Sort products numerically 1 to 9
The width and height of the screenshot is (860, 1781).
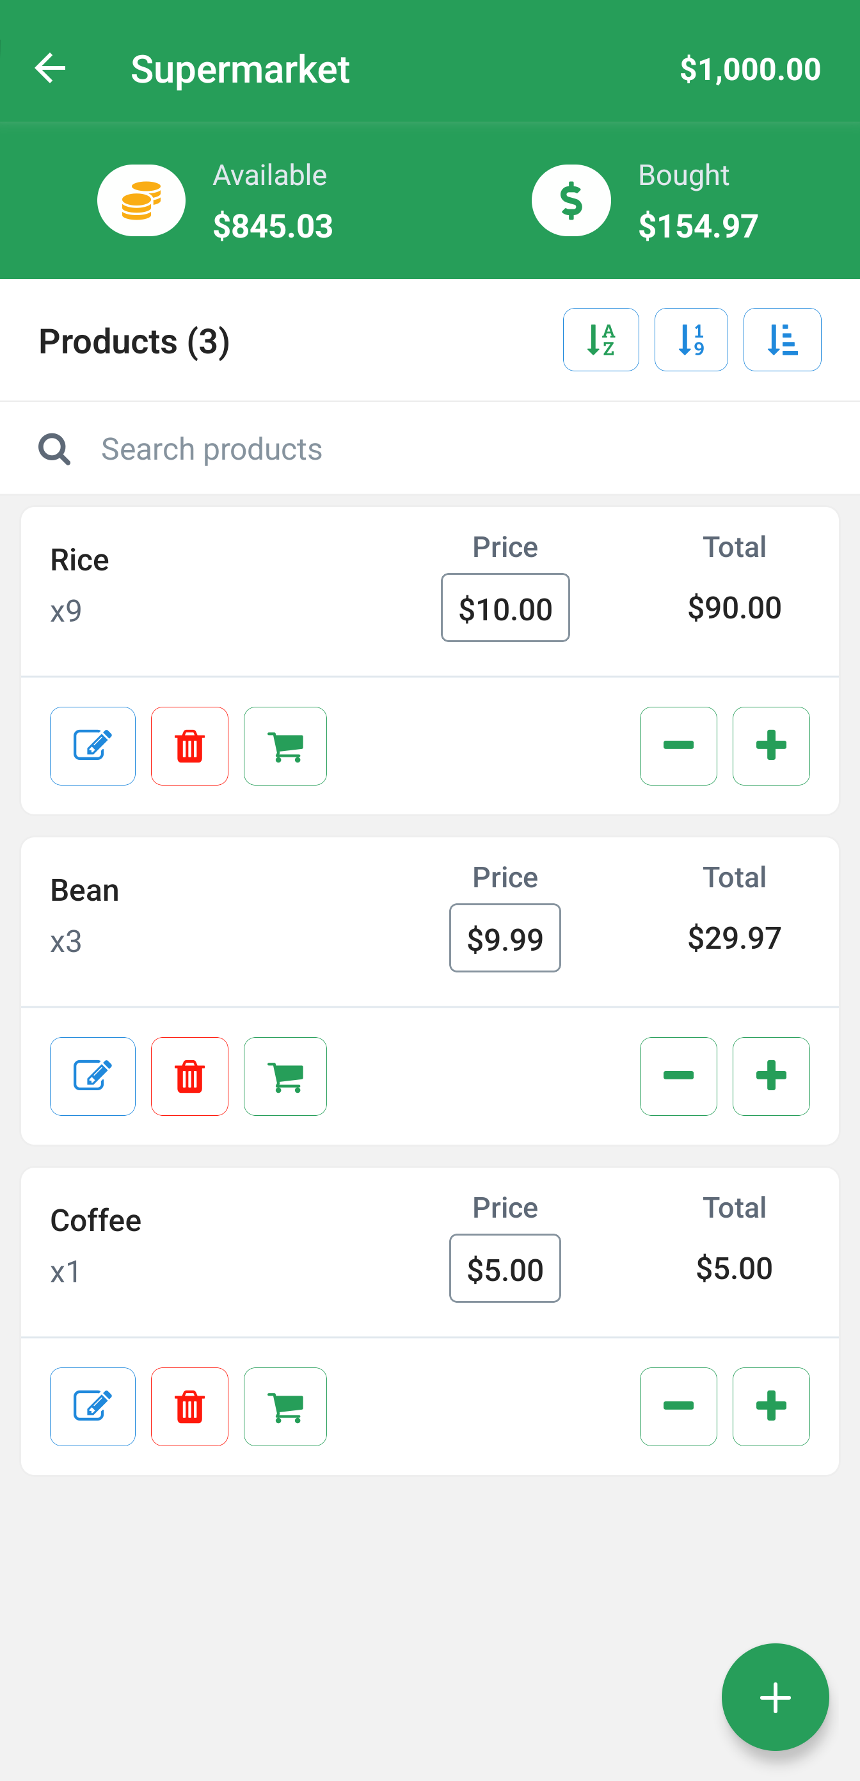pos(690,339)
